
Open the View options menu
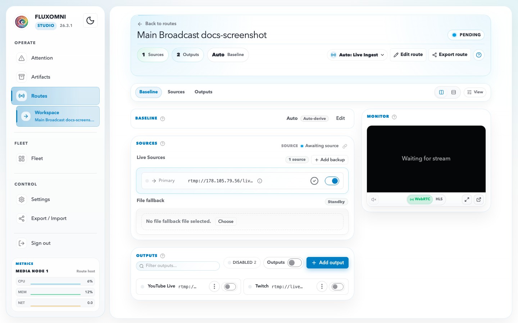(x=475, y=92)
